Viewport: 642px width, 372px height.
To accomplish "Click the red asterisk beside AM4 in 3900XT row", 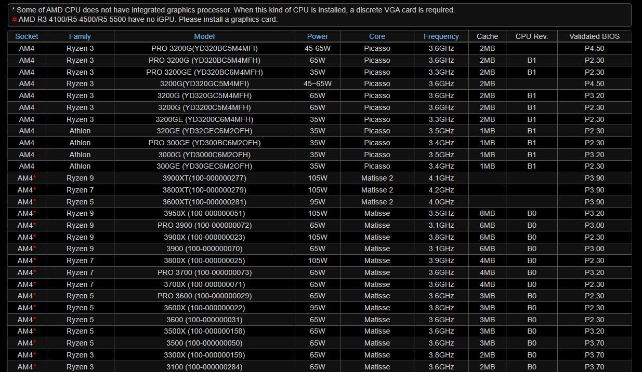I will point(35,178).
